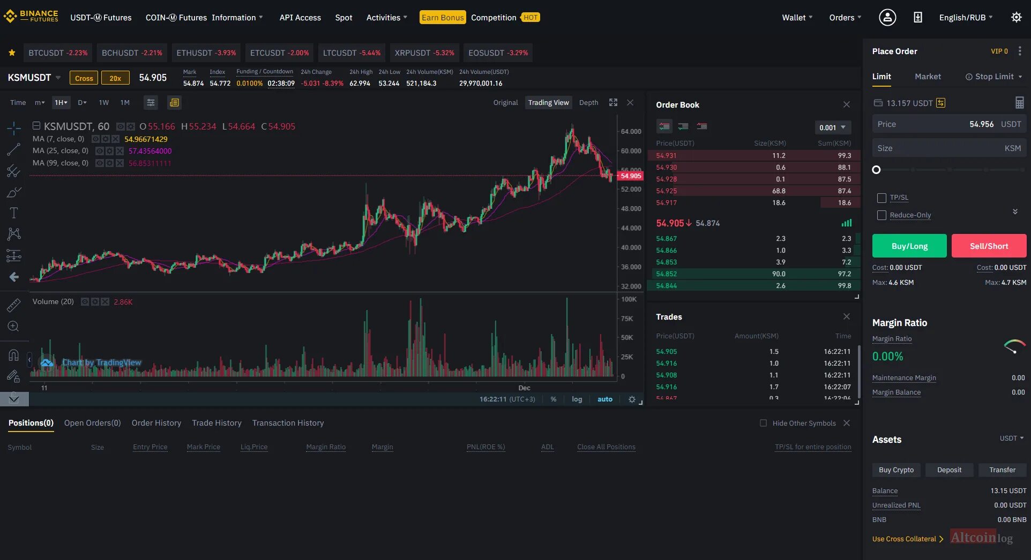The height and width of the screenshot is (560, 1031).
Task: Open Assets USDT currency dropdown
Action: (x=1012, y=438)
